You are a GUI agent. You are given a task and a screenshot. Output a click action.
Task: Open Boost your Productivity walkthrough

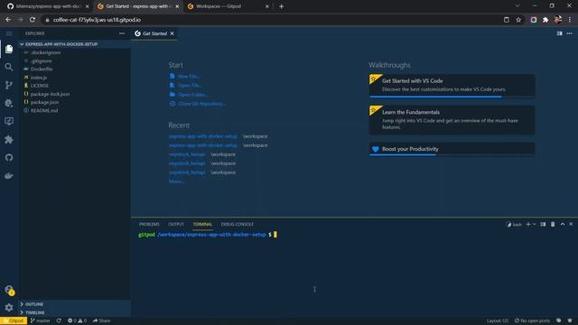(x=452, y=149)
